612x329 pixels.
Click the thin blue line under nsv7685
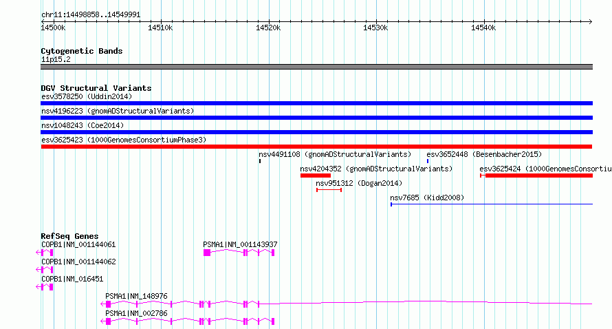pyautogui.click(x=492, y=204)
